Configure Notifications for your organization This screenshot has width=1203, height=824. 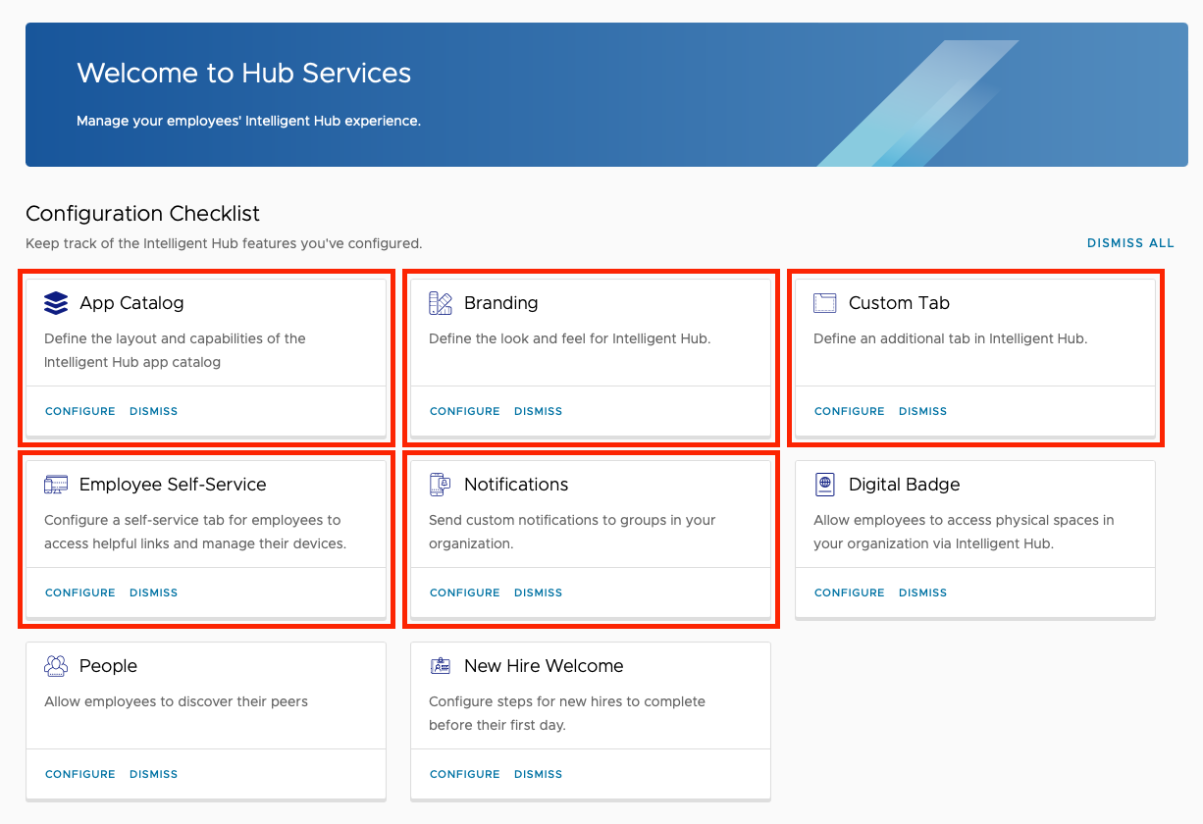464,592
